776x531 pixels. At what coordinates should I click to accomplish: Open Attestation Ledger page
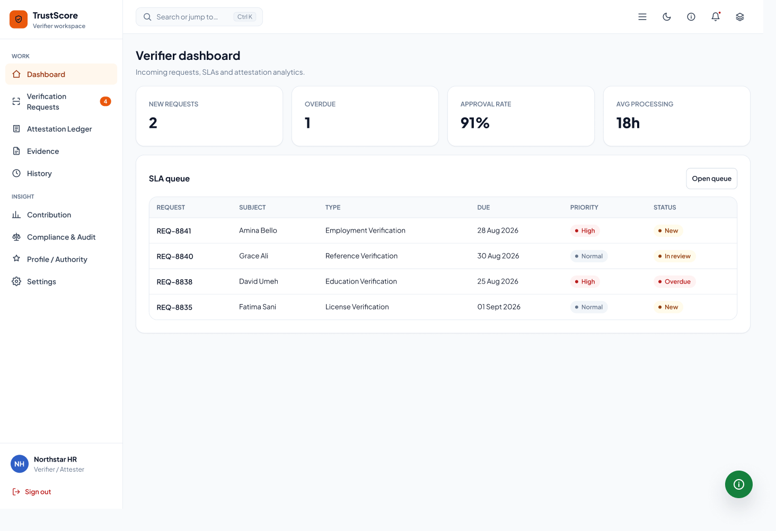61,129
